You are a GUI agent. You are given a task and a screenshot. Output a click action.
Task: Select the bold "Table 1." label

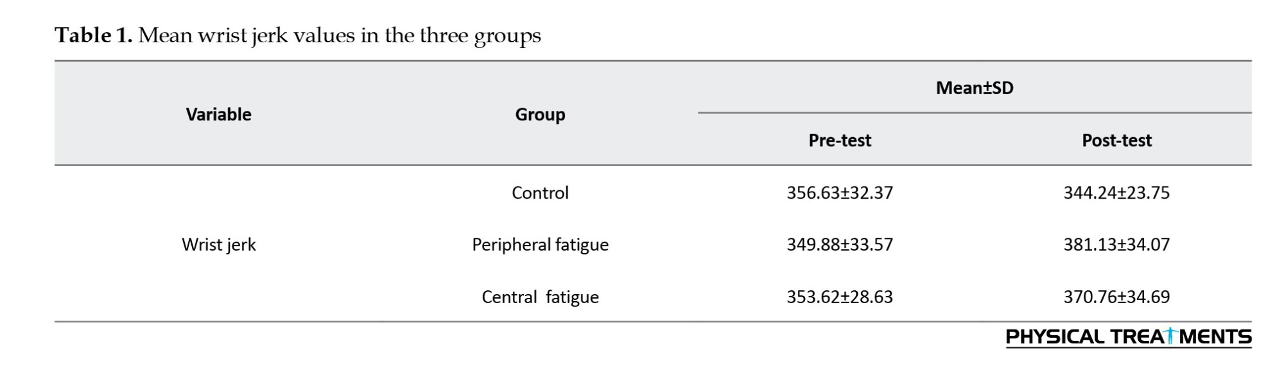[93, 35]
